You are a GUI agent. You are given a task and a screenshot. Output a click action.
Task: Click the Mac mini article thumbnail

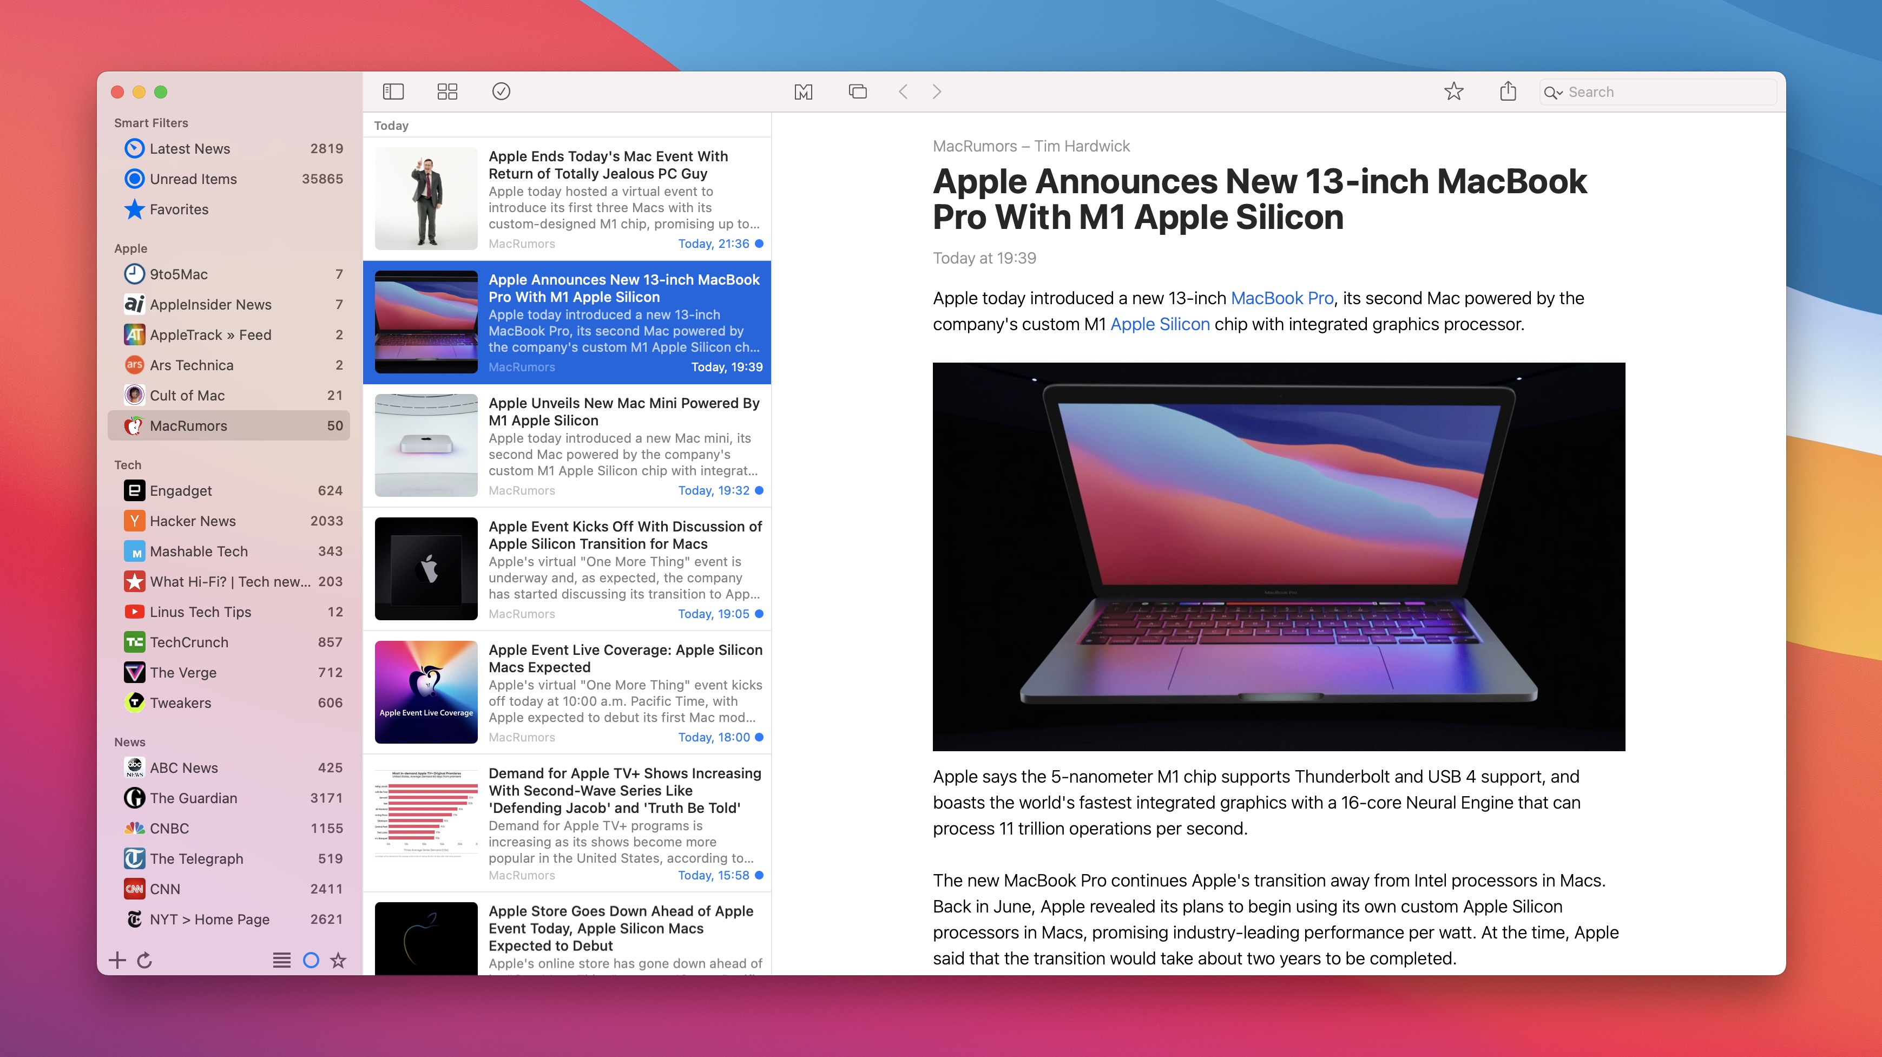[426, 445]
